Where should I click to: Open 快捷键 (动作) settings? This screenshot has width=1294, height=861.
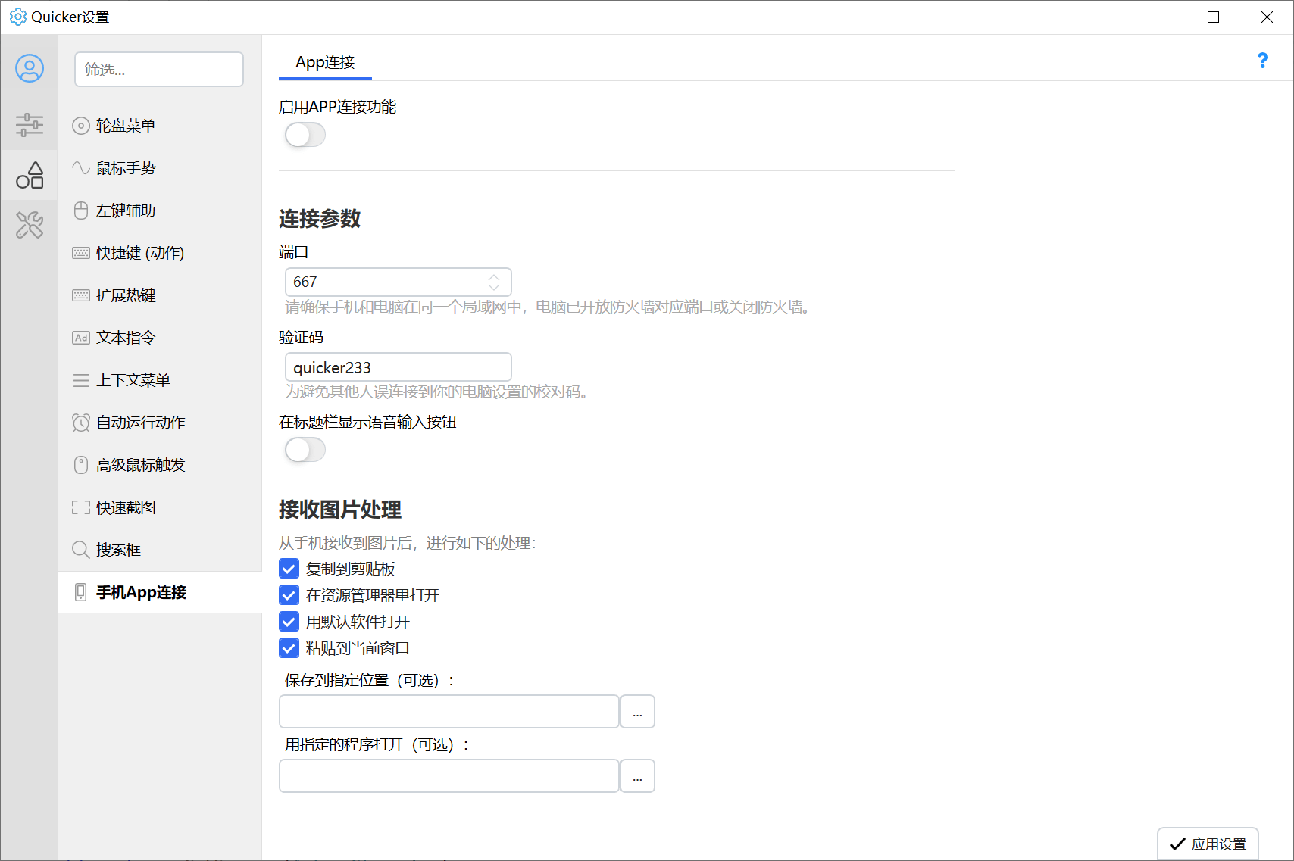160,253
